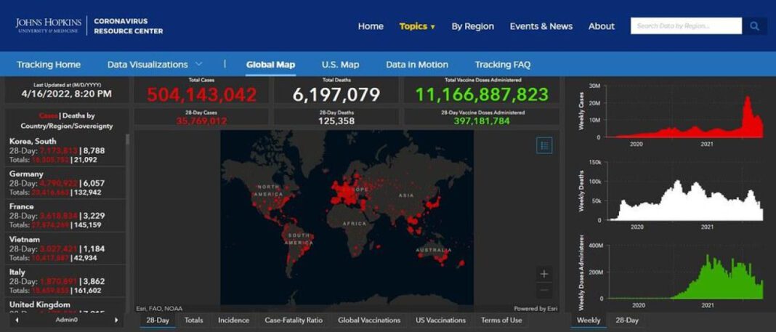Click the Search Data by Region field

685,26
